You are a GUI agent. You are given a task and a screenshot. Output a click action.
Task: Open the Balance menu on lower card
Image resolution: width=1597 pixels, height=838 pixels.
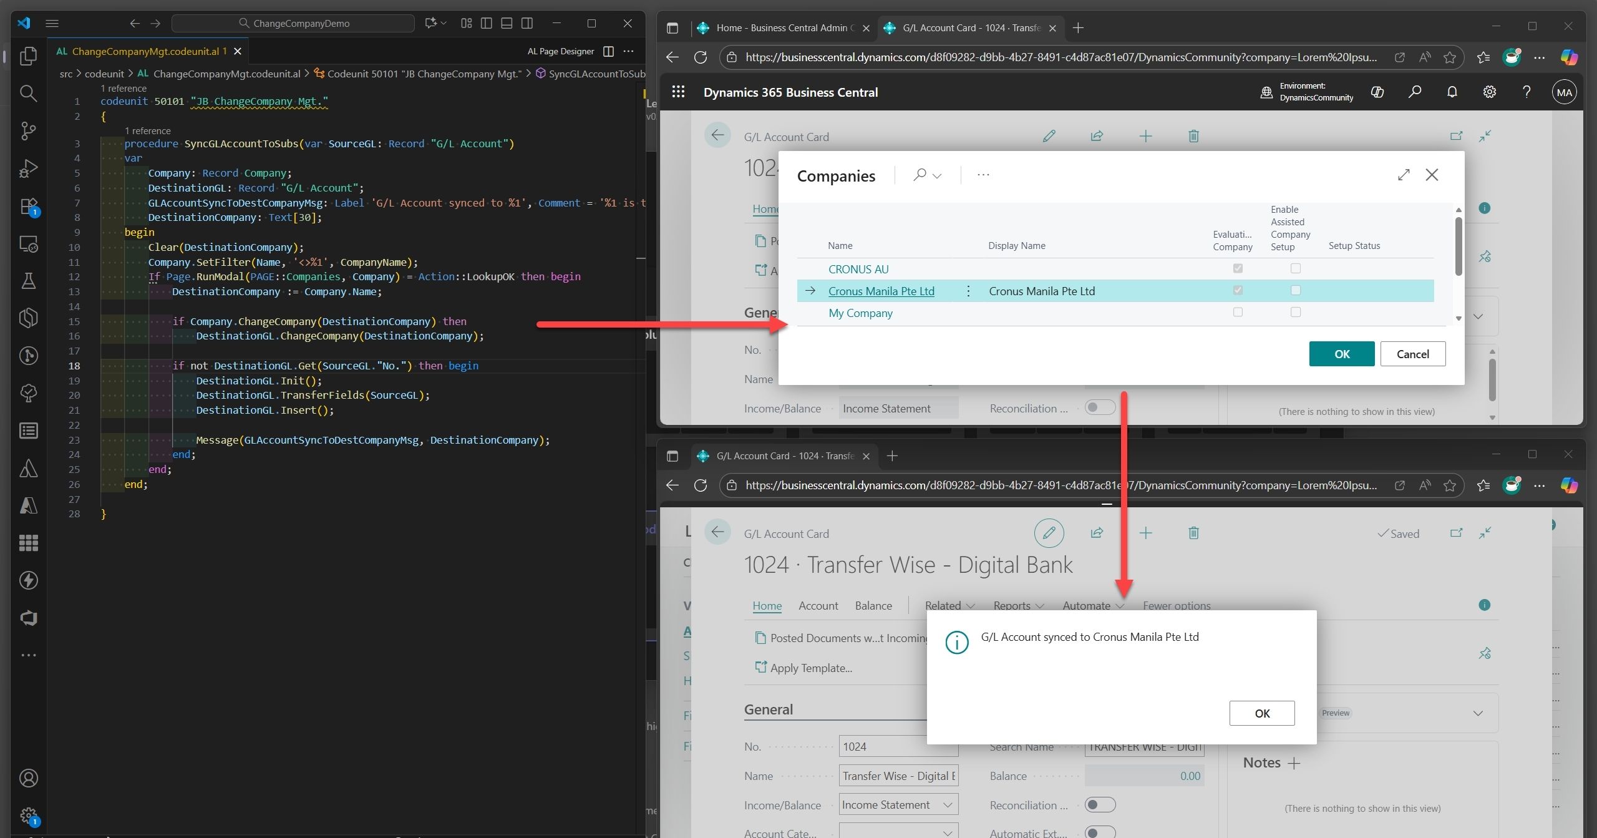873,605
